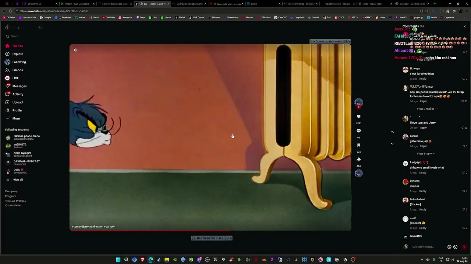This screenshot has height=264, width=471.
Task: Share the video using the arrow icon
Action: click(x=359, y=159)
